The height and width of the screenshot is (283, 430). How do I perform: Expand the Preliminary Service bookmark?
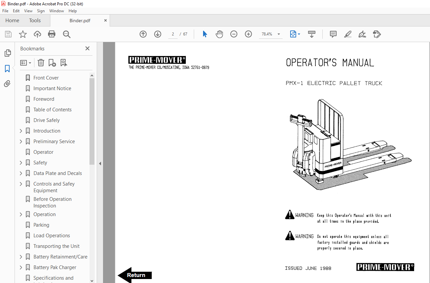point(21,141)
